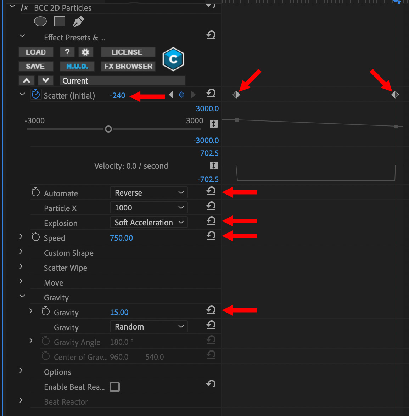Click the FX BROWSER button
Viewport: 409px width, 416px height.
pyautogui.click(x=128, y=67)
